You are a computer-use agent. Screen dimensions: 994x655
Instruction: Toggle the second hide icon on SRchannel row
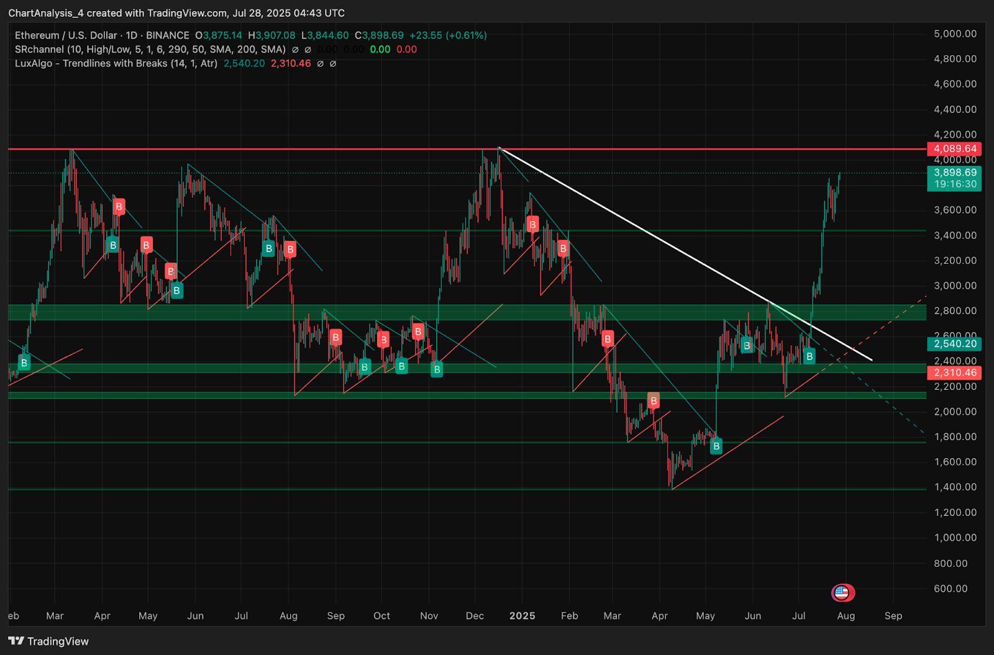[307, 49]
